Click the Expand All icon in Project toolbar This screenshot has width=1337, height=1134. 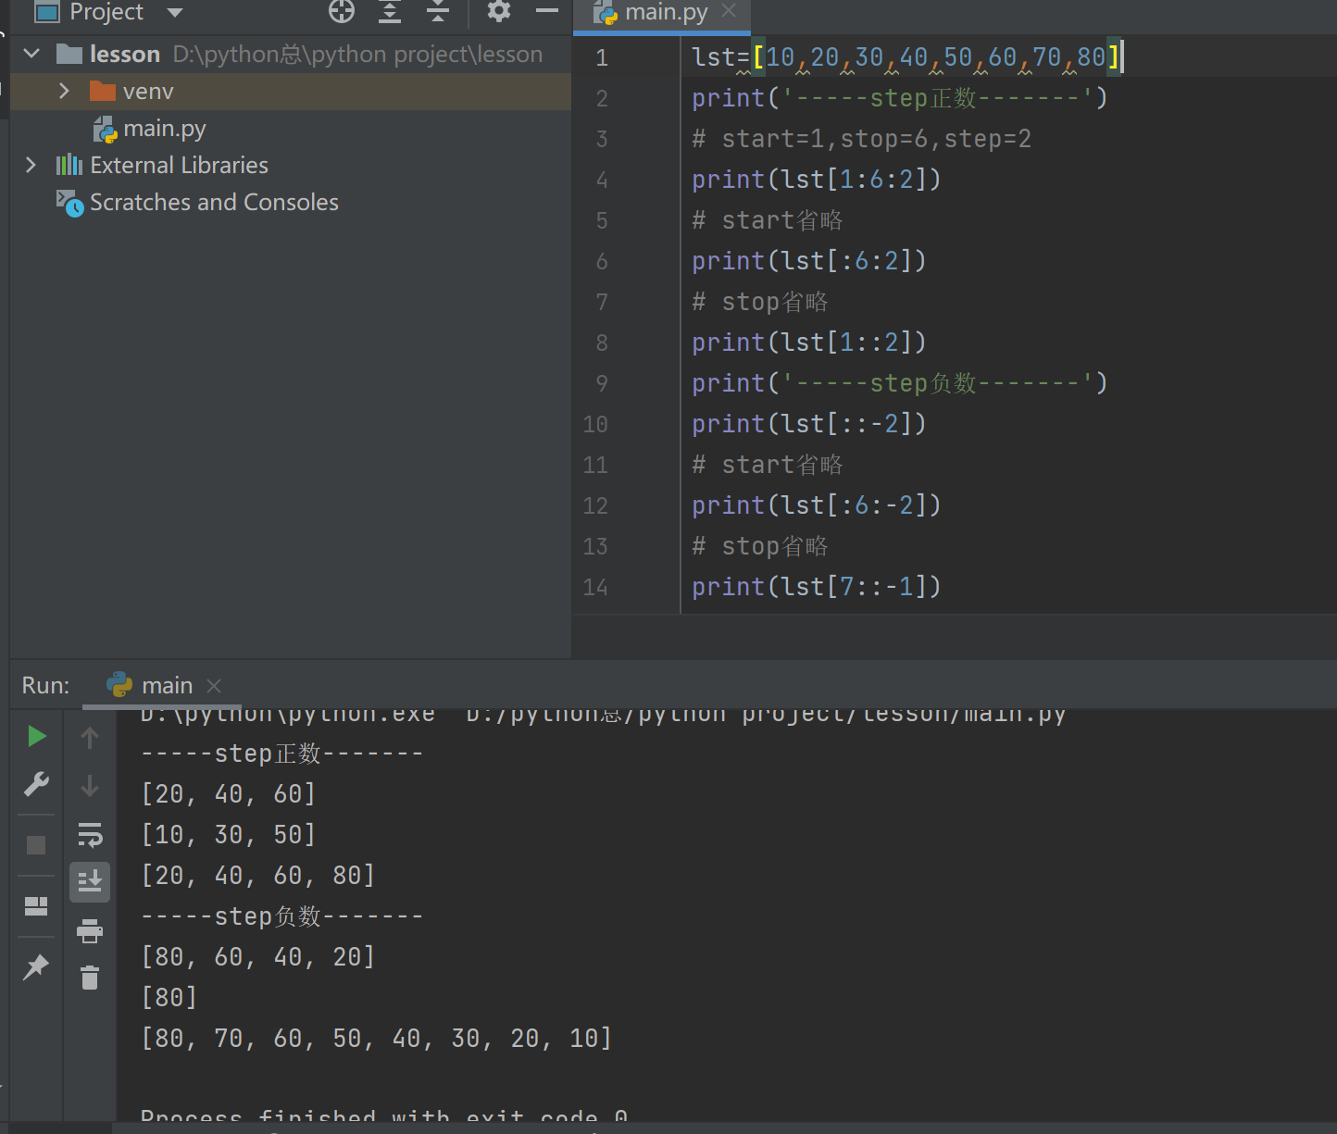click(390, 11)
